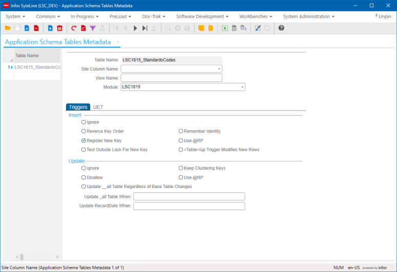Viewport: 397px width, 272px height.
Task: Click the Unpin pin button
Action: [x=383, y=16]
